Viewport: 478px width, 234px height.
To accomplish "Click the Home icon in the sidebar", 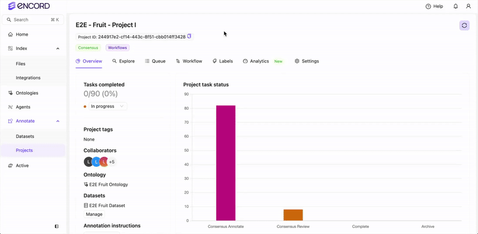I will pyautogui.click(x=10, y=35).
